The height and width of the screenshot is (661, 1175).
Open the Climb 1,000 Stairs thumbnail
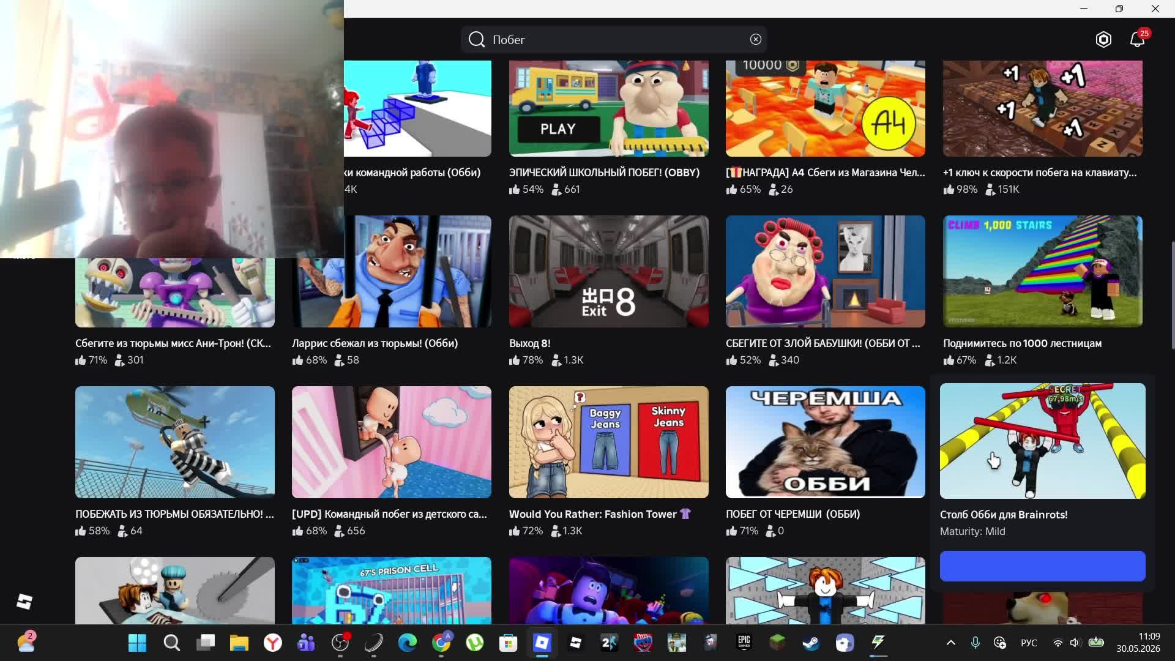[1042, 271]
